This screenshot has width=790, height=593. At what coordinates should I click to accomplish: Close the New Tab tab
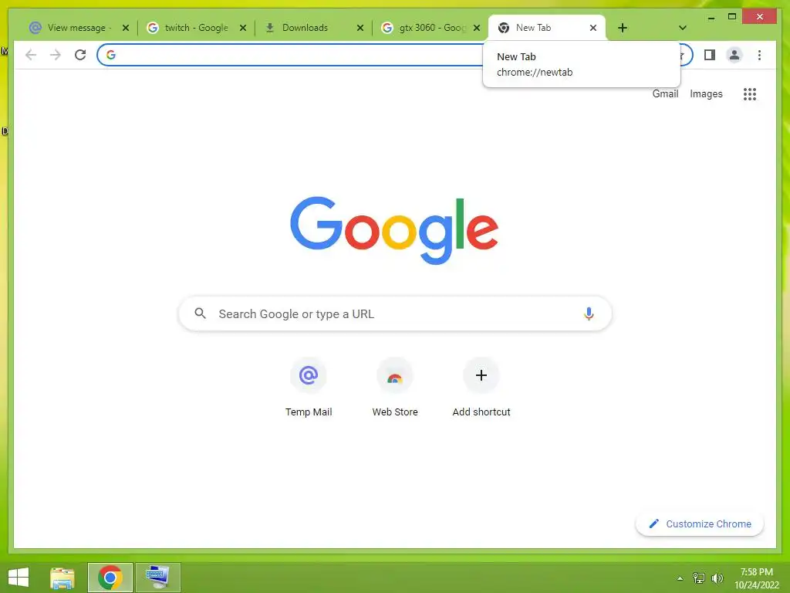593,28
